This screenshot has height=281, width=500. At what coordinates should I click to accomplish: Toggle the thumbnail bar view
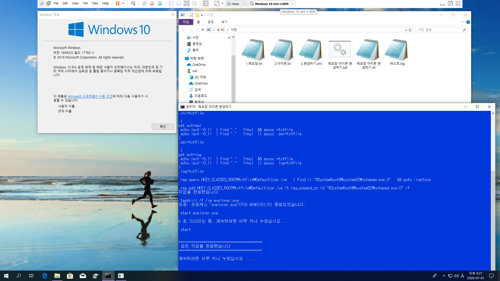179,3
